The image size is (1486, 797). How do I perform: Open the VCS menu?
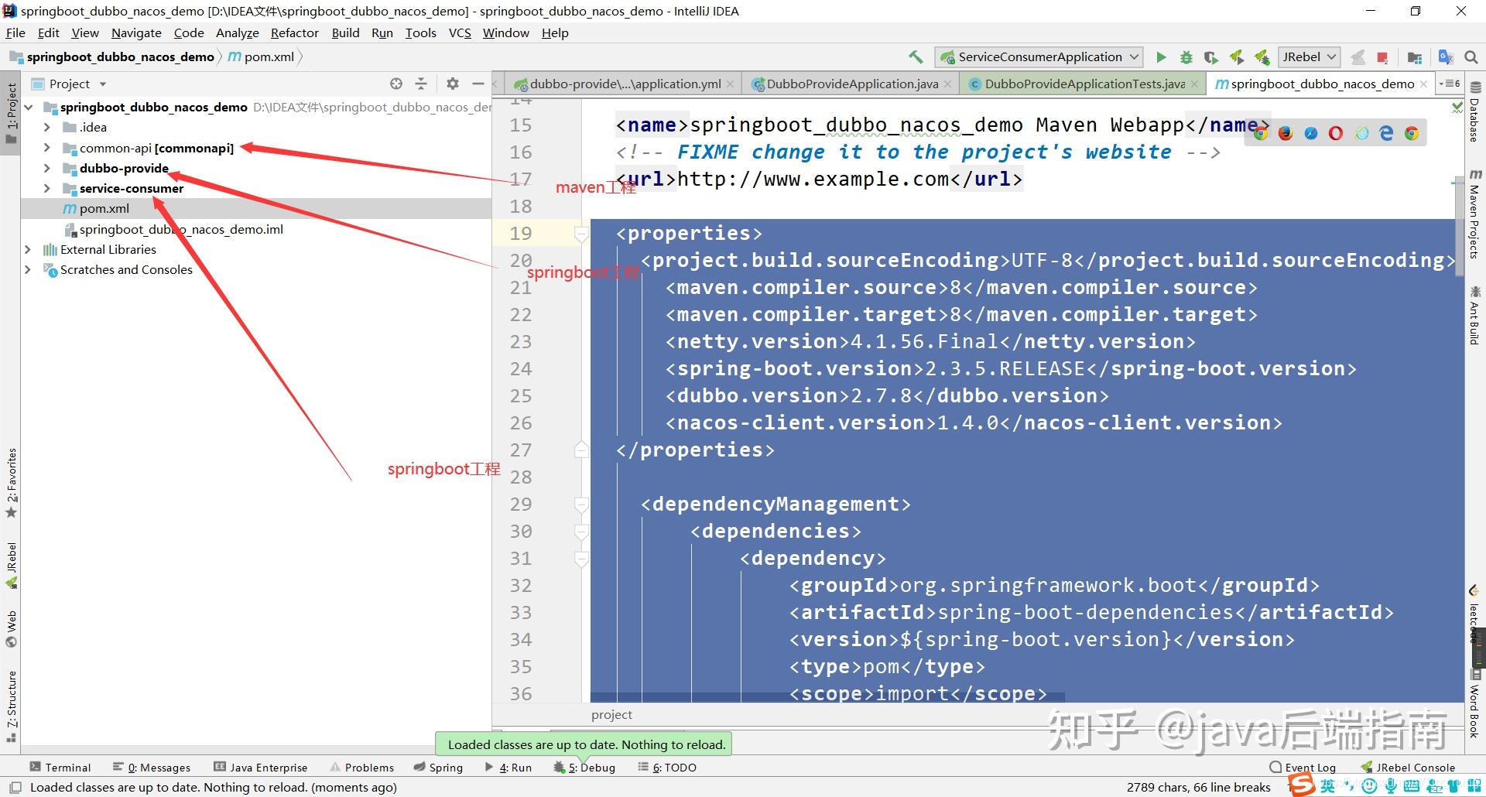(x=460, y=32)
